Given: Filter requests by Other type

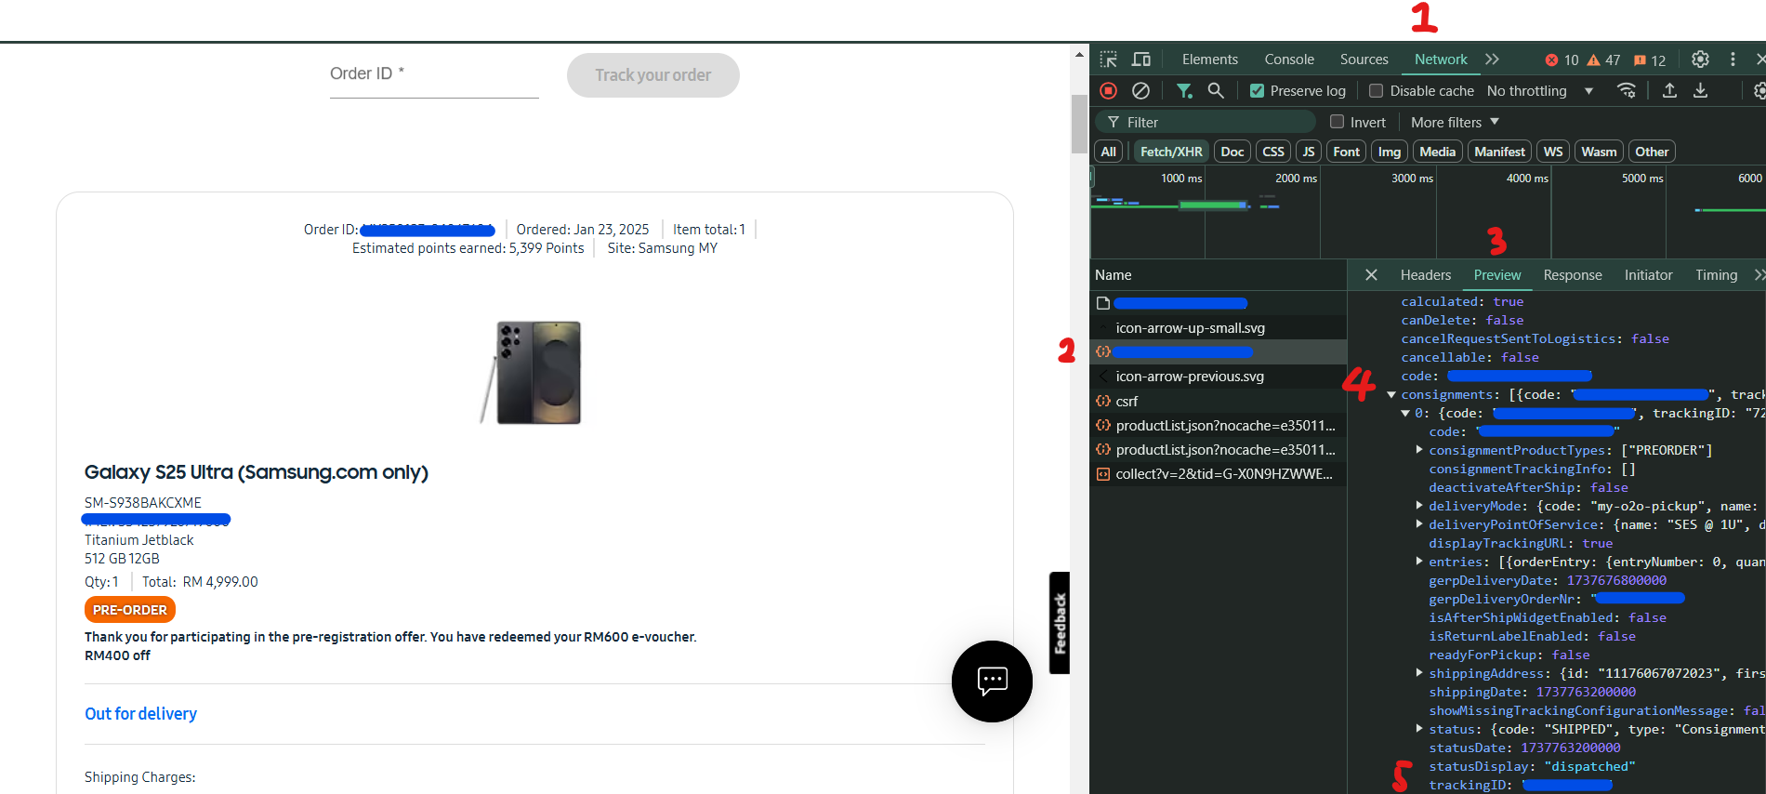Looking at the screenshot, I should [x=1652, y=152].
